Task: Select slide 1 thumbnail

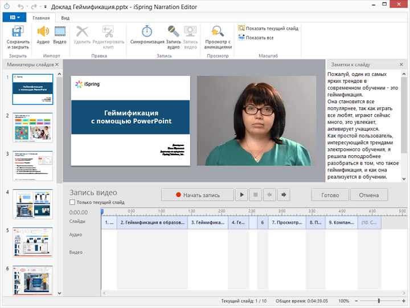Action: coord(32,90)
